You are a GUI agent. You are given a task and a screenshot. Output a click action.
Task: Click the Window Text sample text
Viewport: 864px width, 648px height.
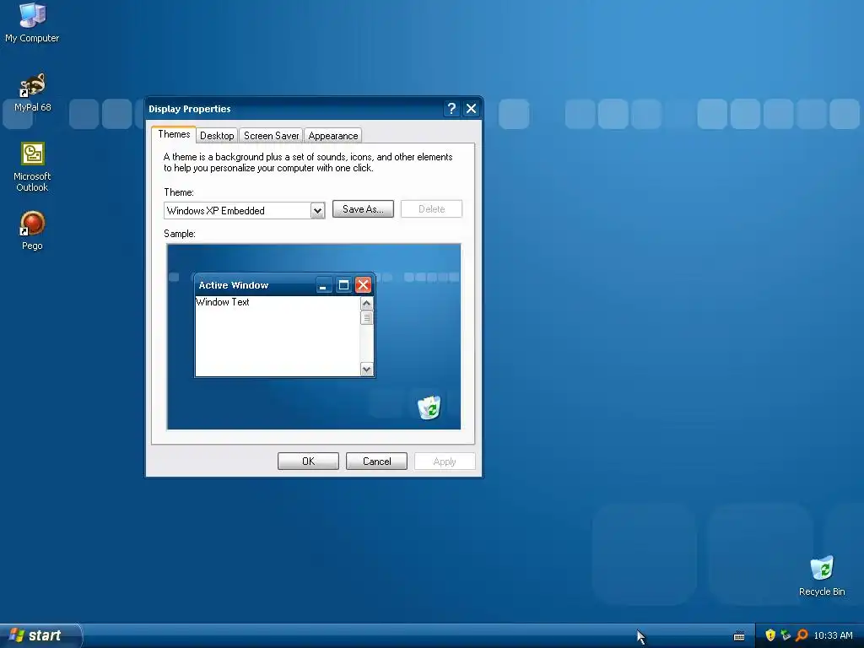[223, 302]
